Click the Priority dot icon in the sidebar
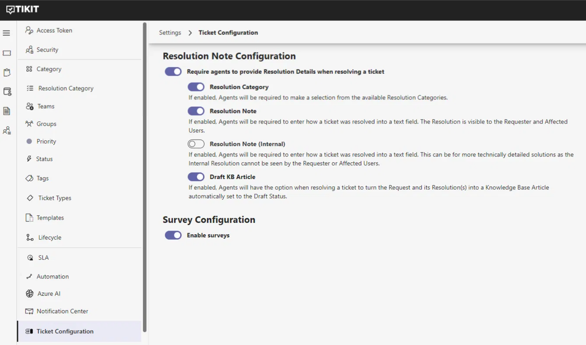586x345 pixels. click(x=29, y=141)
